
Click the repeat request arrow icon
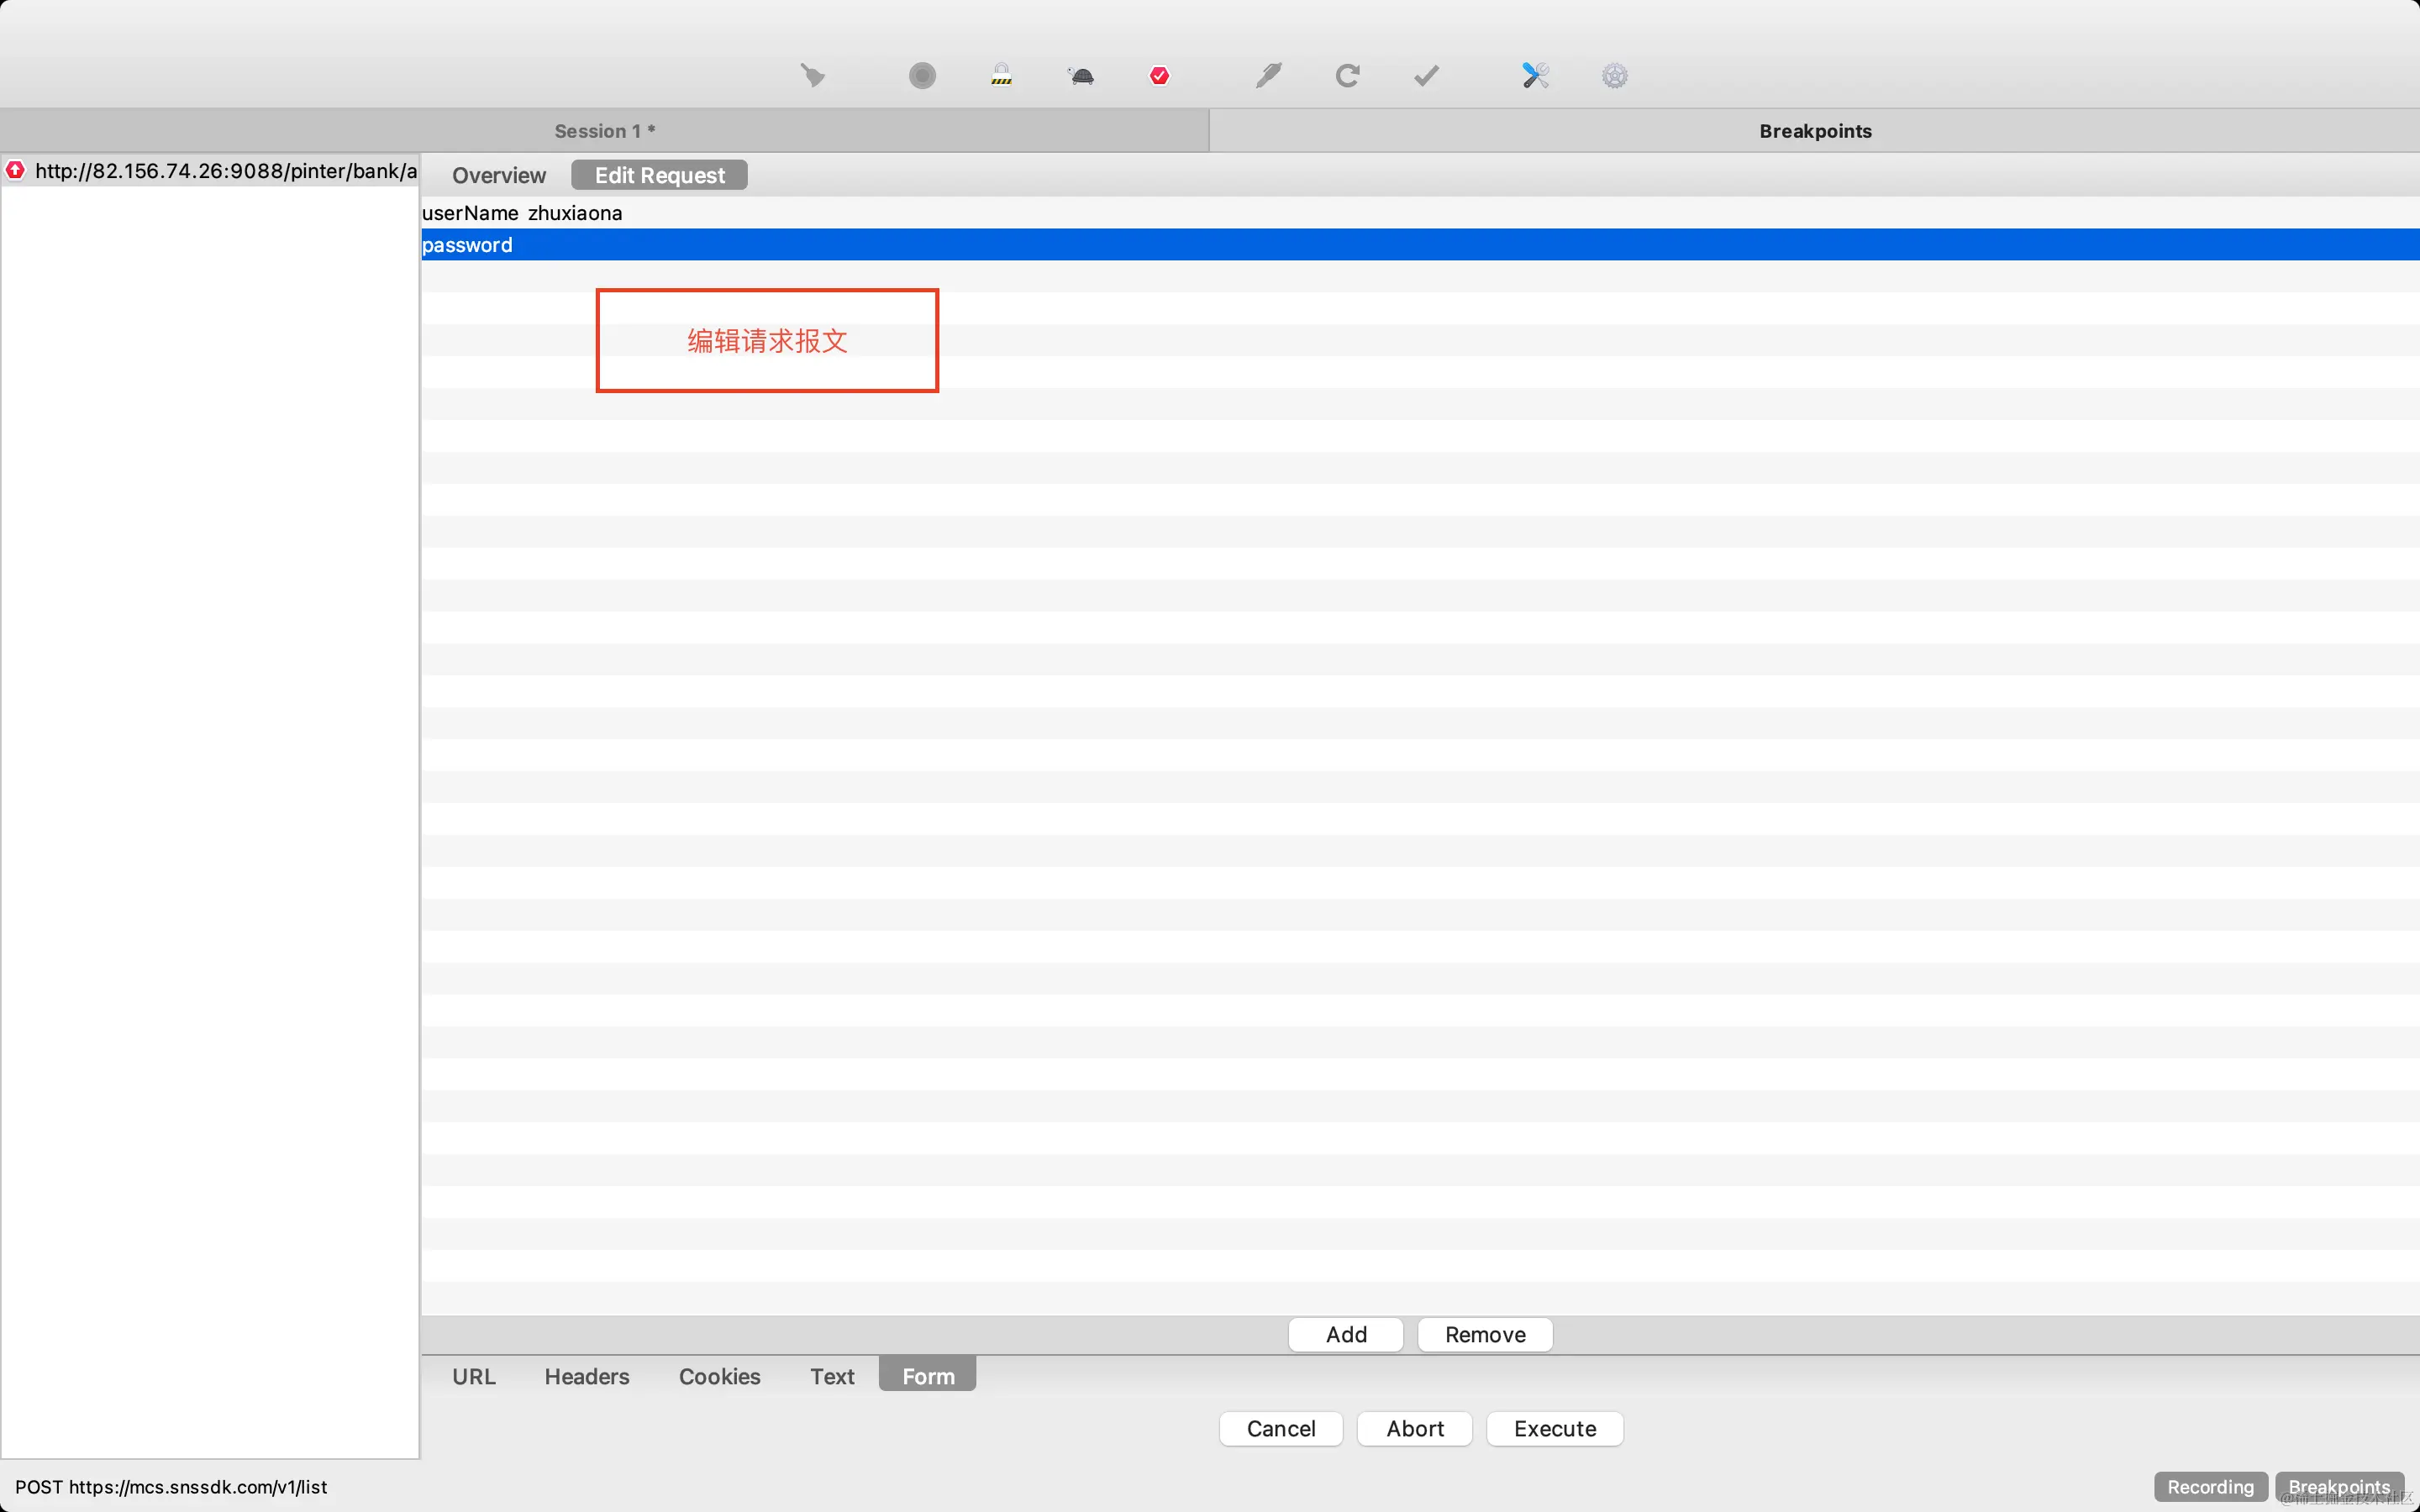point(1347,75)
